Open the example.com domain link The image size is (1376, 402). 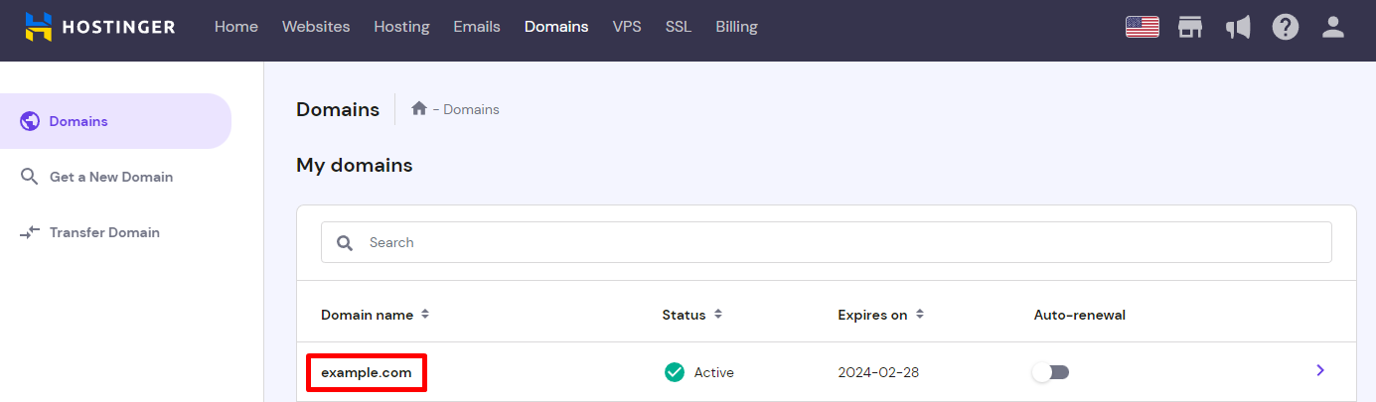(366, 372)
